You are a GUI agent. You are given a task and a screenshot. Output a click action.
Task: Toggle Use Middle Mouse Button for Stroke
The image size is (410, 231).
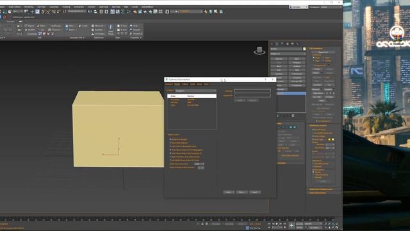[170, 160]
